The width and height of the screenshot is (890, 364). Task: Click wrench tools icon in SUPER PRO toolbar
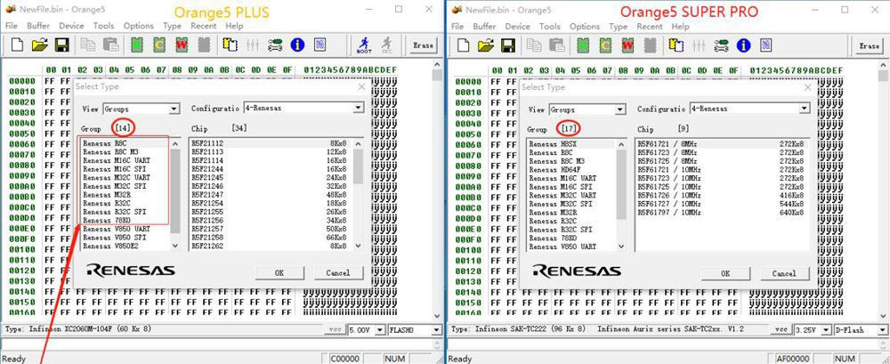(722, 45)
